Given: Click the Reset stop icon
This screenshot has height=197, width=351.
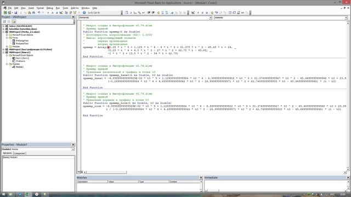Looking at the screenshot, I should (56, 13).
